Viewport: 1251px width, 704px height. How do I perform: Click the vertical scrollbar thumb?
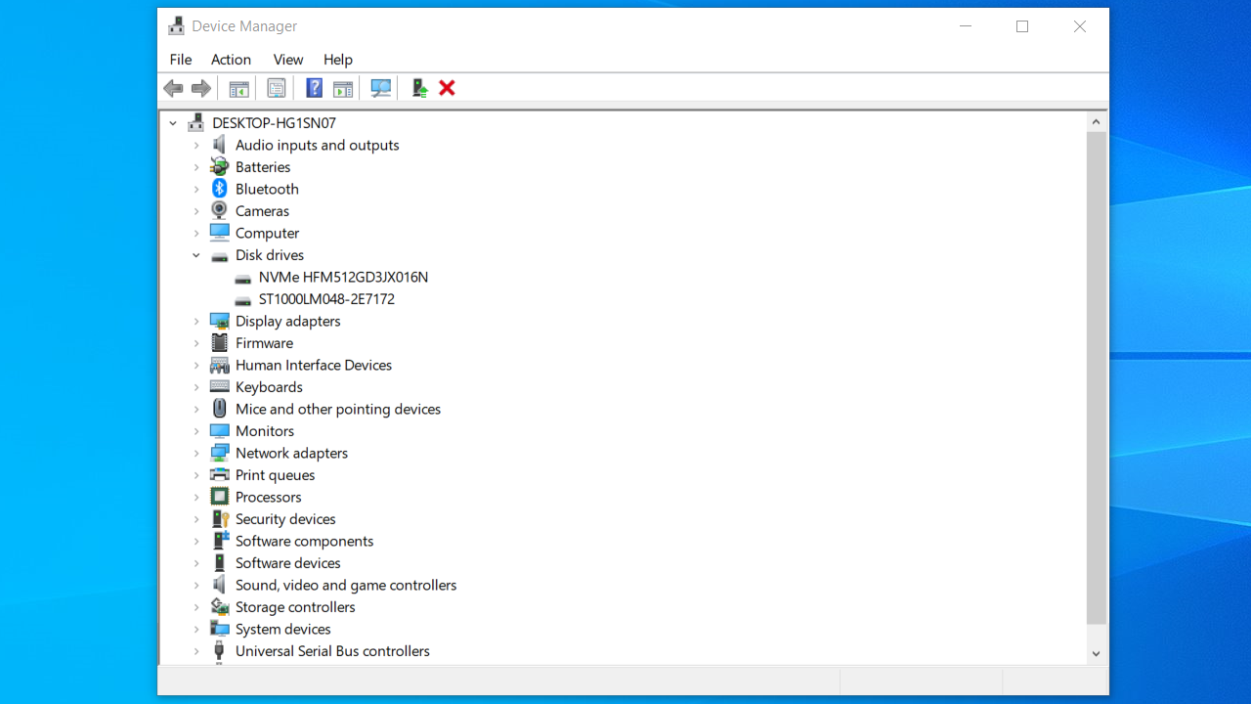[1096, 378]
